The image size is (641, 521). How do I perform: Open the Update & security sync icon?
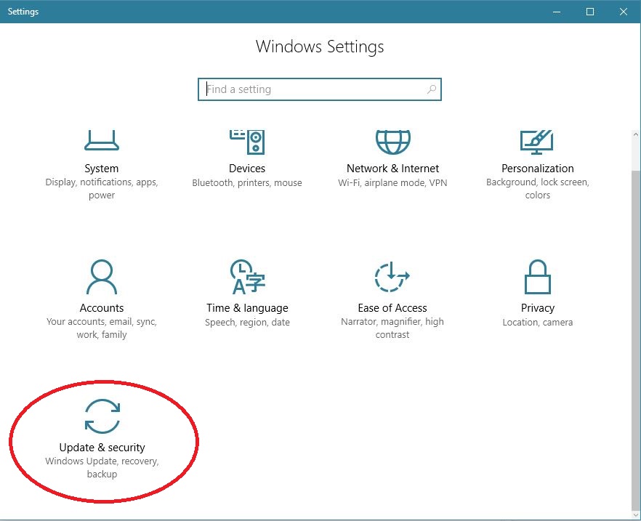pos(102,416)
